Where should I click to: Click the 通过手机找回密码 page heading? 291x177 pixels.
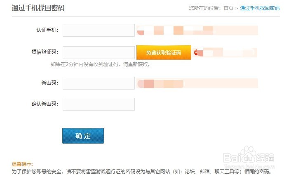click(38, 8)
